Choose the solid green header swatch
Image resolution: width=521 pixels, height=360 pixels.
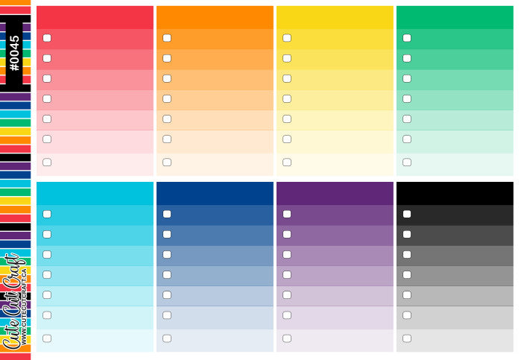455,17
